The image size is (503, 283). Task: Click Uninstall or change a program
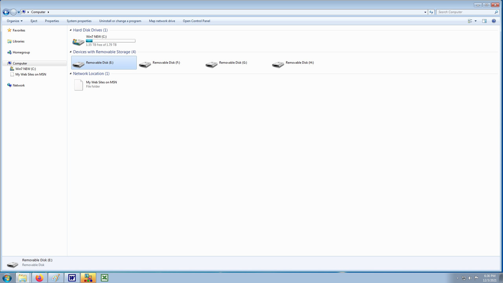tap(120, 21)
